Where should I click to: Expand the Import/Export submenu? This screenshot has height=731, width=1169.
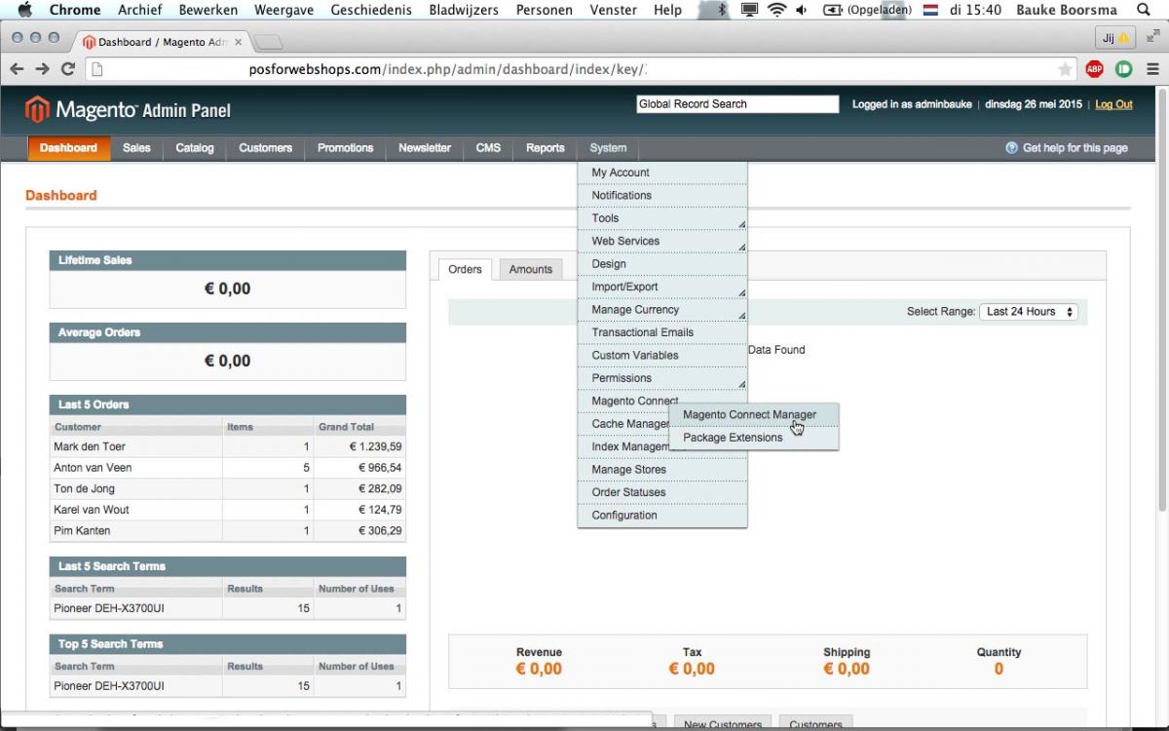(662, 287)
